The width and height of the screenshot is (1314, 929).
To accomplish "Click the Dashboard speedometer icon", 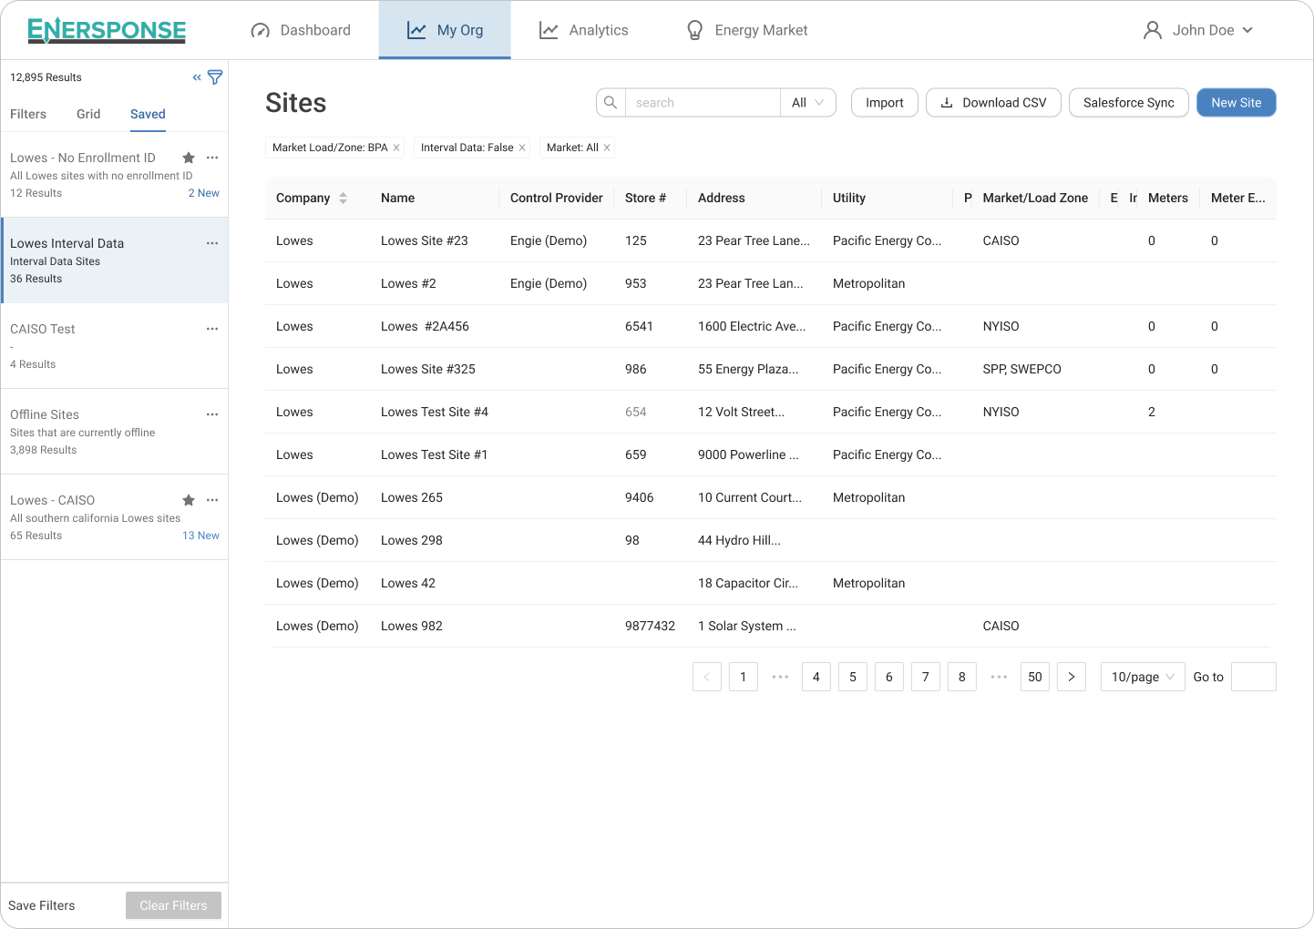I will click(x=262, y=29).
